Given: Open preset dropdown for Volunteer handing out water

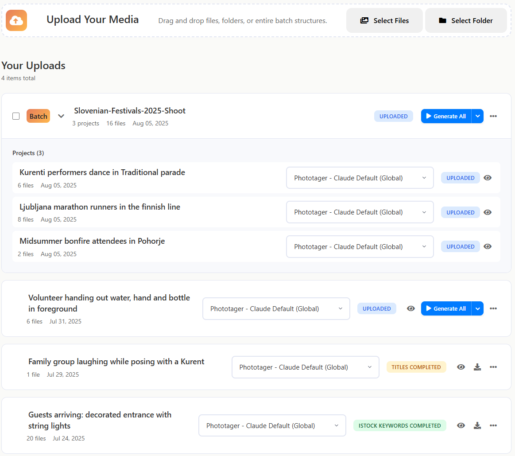Looking at the screenshot, I should [276, 309].
